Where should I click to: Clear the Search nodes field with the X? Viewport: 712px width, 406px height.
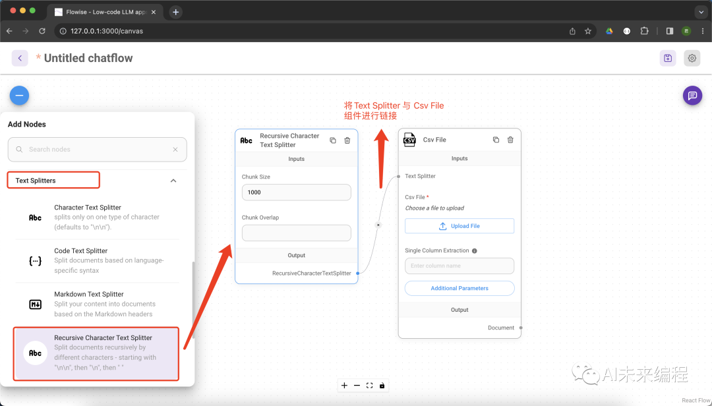(175, 150)
